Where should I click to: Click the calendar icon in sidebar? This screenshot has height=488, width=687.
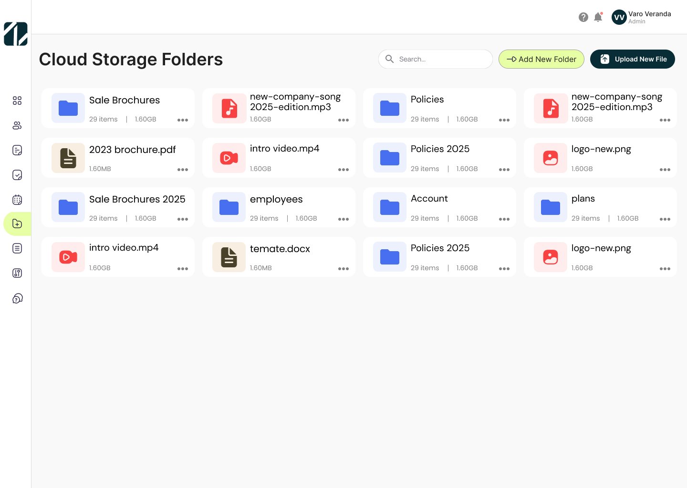[17, 200]
